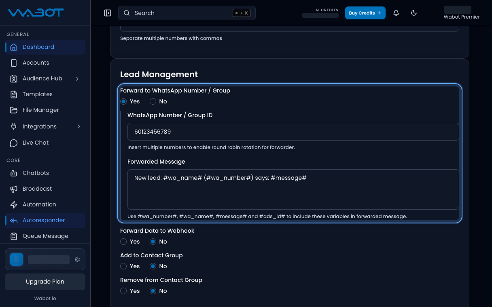Click the Accounts phone icon
492x307 pixels.
[14, 63]
